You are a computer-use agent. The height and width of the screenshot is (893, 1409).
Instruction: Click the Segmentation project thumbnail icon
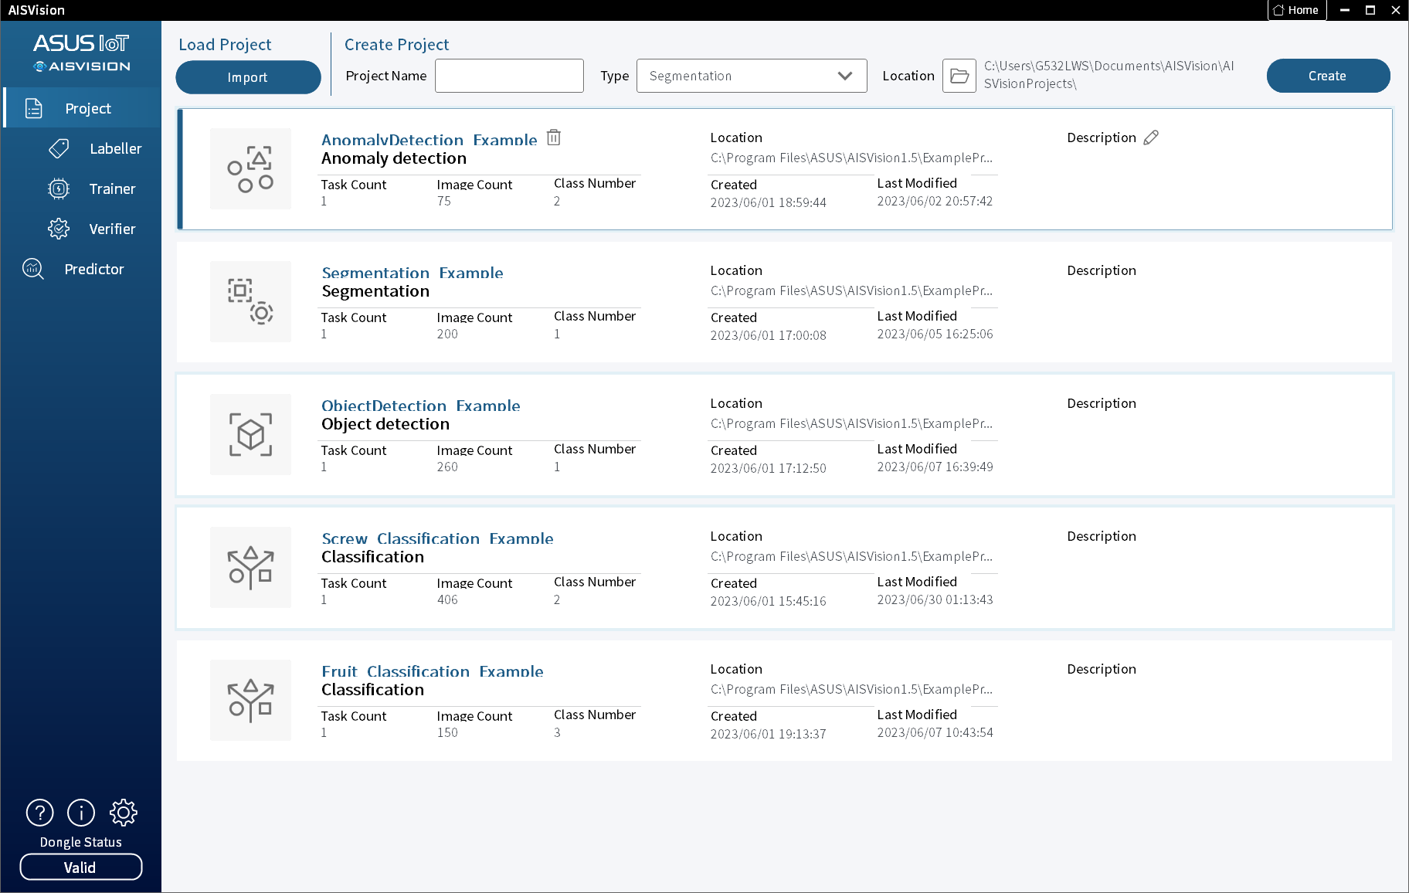pyautogui.click(x=250, y=301)
